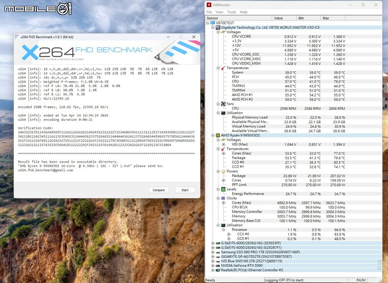This screenshot has width=388, height=283.
Task: Select the CPU BCLK row
Action: click(x=293, y=207)
